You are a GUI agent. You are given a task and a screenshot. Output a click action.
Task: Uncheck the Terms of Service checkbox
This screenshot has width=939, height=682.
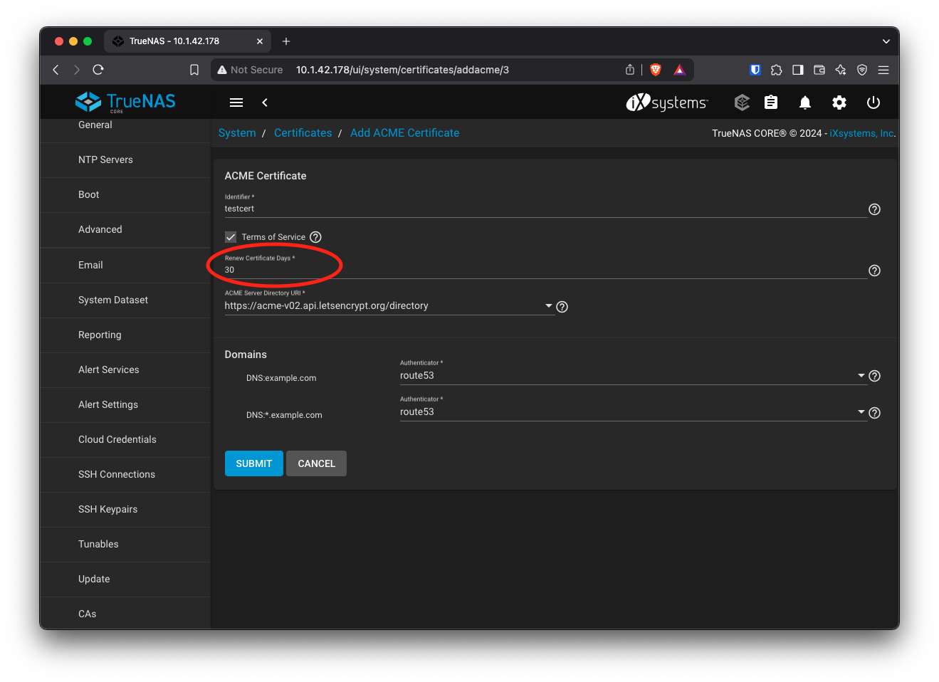click(x=231, y=237)
